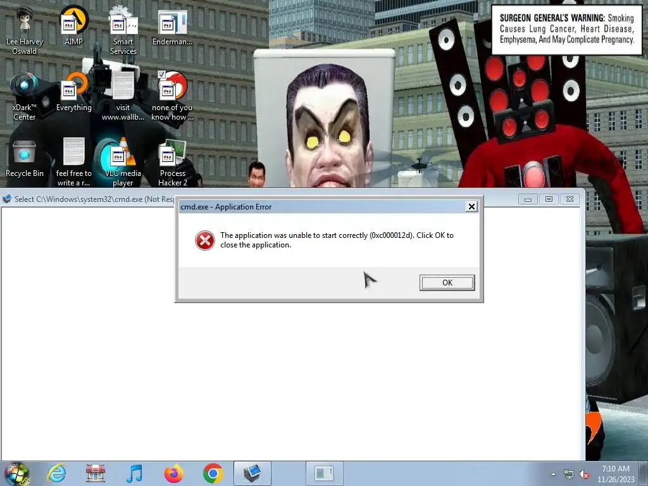The height and width of the screenshot is (486, 648).
Task: Open 'none of you know how' shortcut
Action: 172,97
